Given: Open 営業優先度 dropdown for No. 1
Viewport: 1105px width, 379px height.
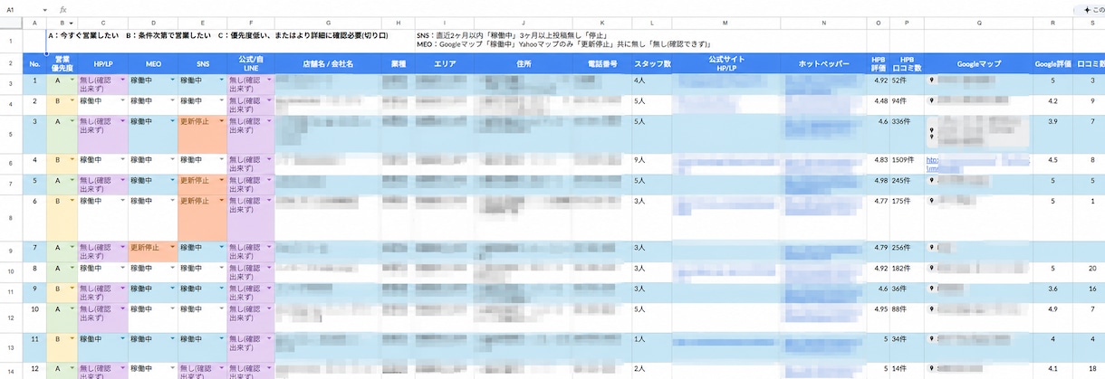Looking at the screenshot, I should 72,81.
